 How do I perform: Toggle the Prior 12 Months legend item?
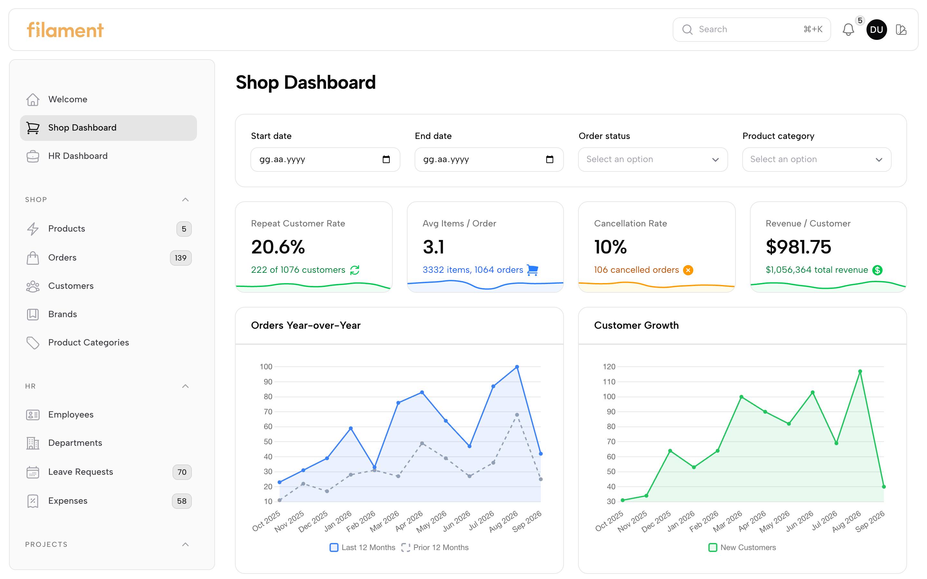pyautogui.click(x=435, y=547)
